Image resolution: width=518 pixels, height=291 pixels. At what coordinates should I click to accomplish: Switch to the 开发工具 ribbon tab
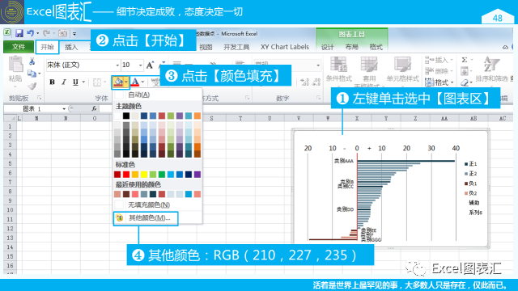point(236,47)
